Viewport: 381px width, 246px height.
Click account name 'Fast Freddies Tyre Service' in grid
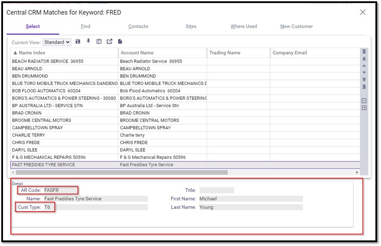pyautogui.click(x=146, y=165)
